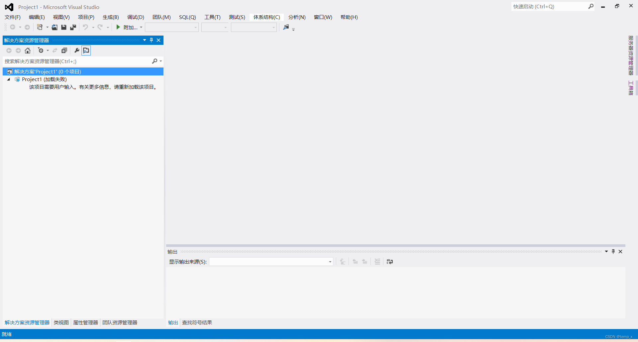
Task: Open the 工具箱 side tab
Action: tap(631, 88)
